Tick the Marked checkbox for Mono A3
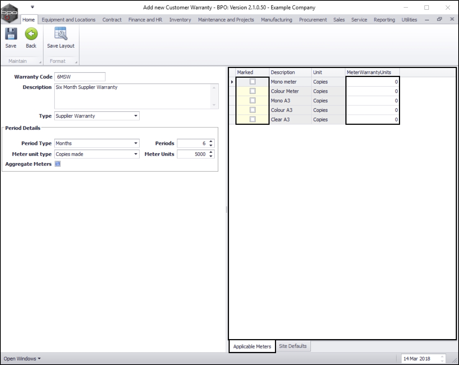Image resolution: width=459 pixels, height=365 pixels. 253,100
